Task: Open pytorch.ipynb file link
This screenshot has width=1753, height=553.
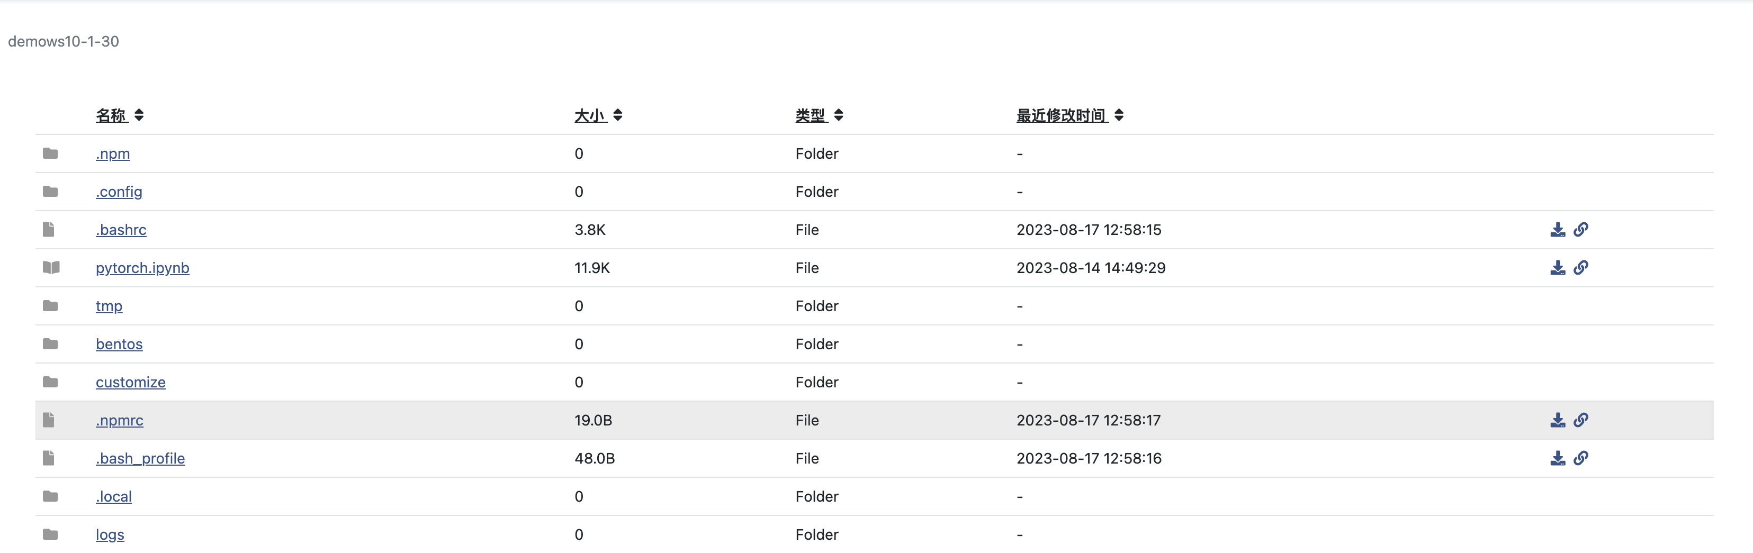Action: pos(142,268)
